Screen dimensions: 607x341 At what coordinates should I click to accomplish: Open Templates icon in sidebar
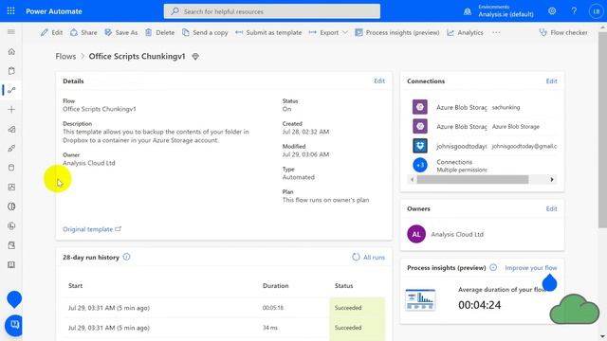click(x=11, y=129)
